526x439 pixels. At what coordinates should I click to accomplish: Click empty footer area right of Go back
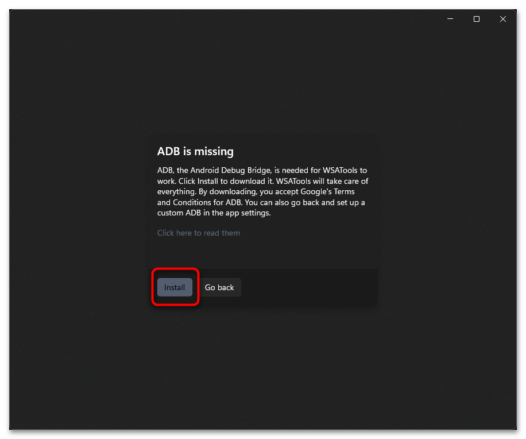pos(308,287)
